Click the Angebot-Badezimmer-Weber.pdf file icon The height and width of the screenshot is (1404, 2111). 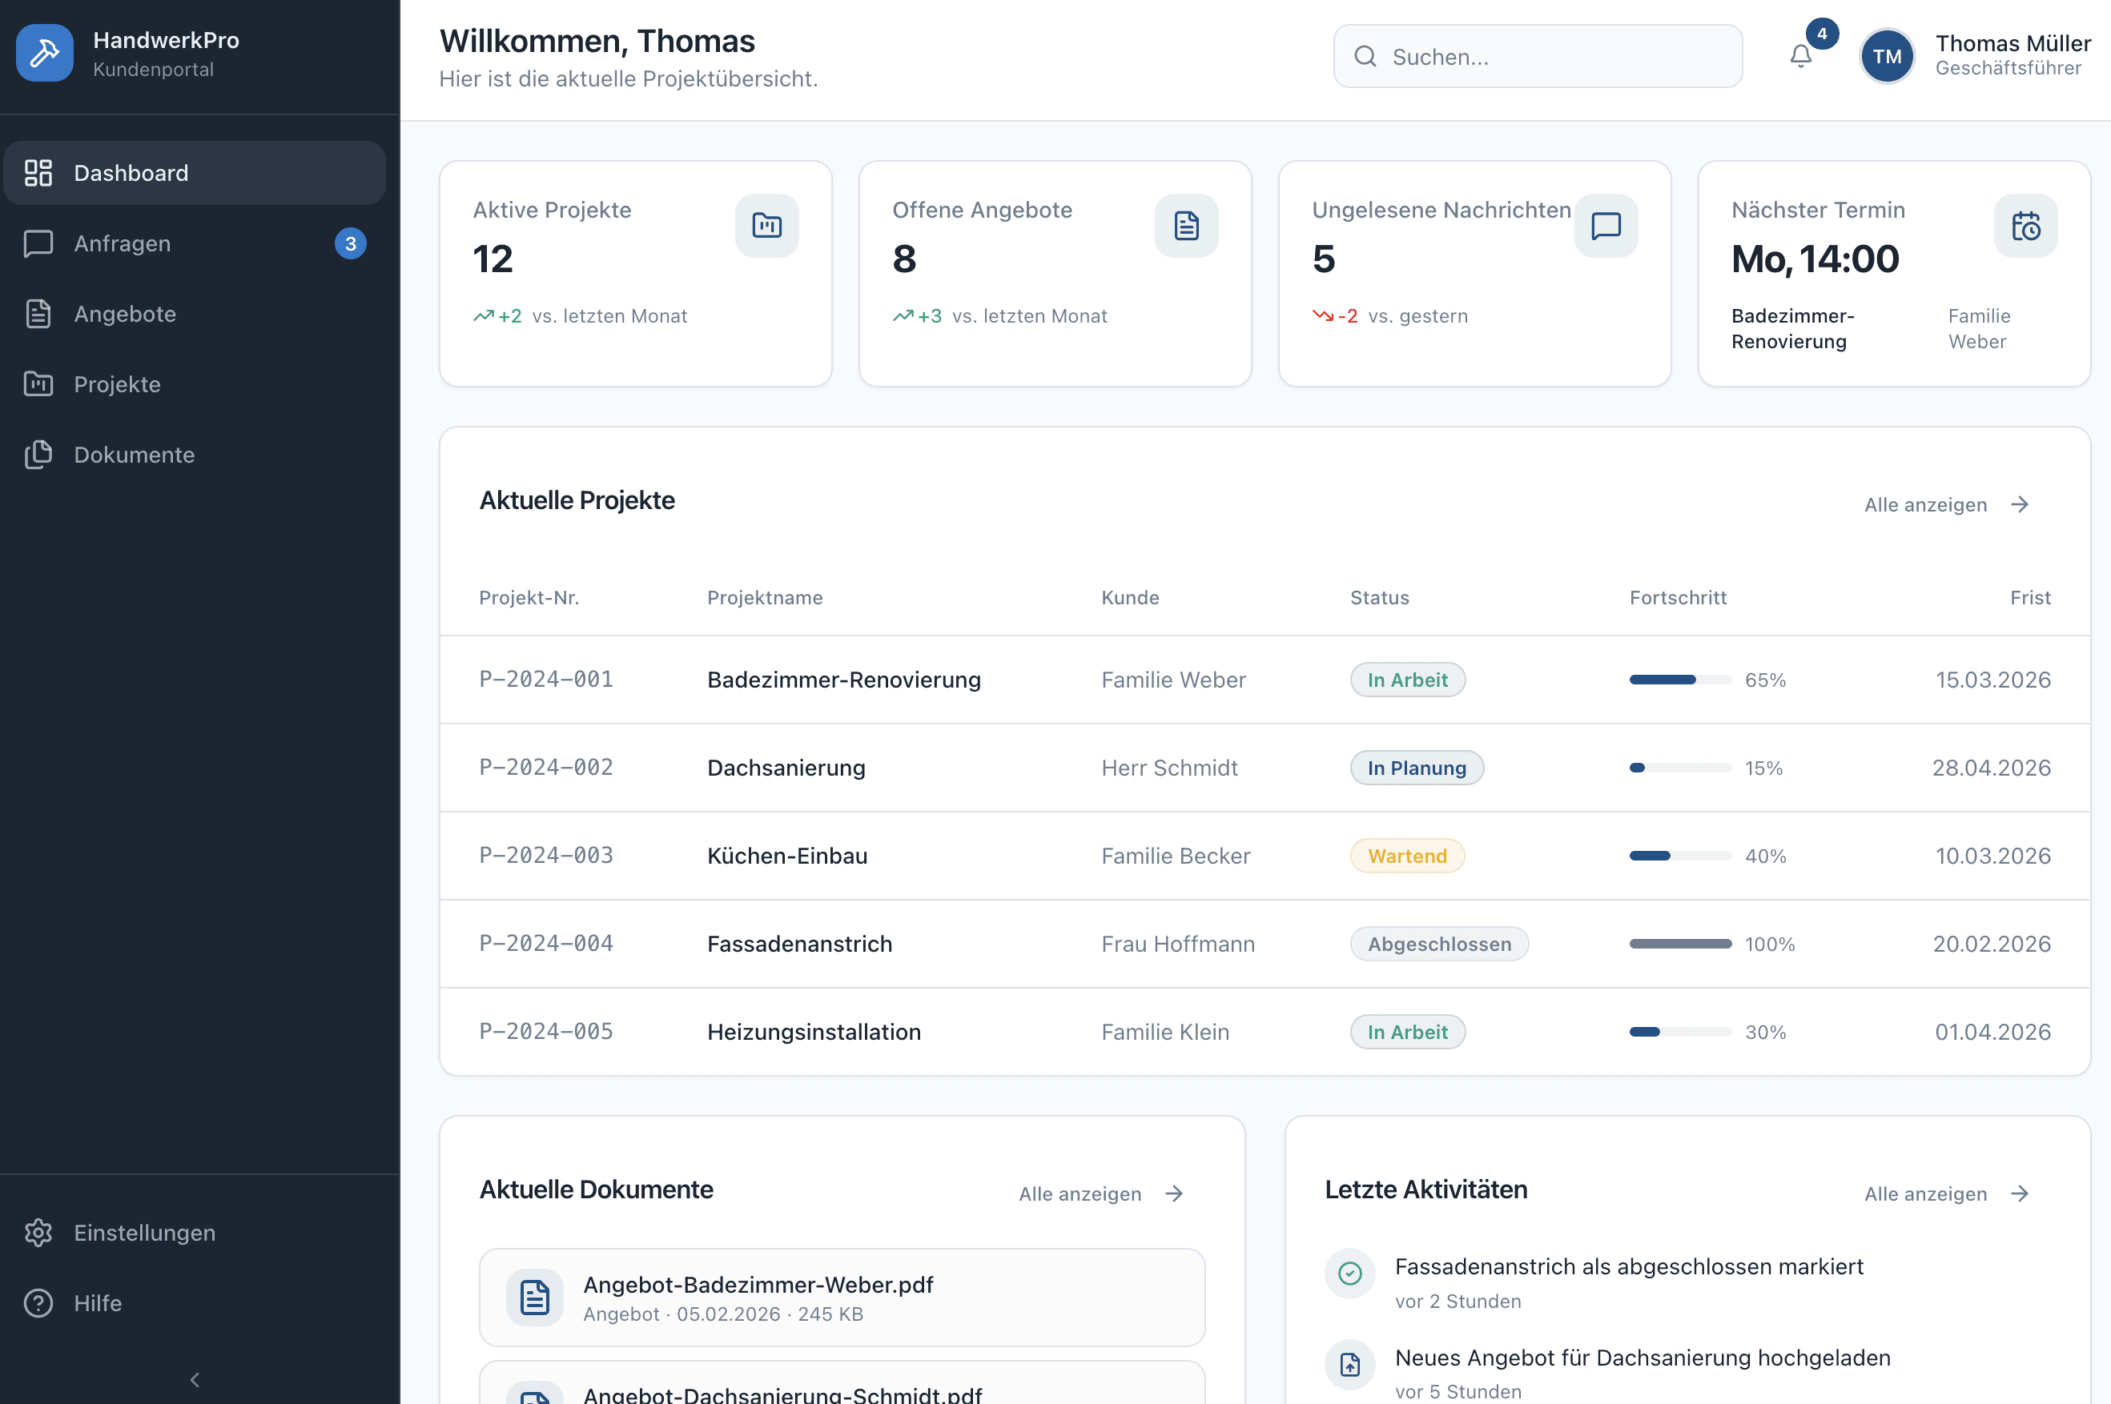point(535,1297)
